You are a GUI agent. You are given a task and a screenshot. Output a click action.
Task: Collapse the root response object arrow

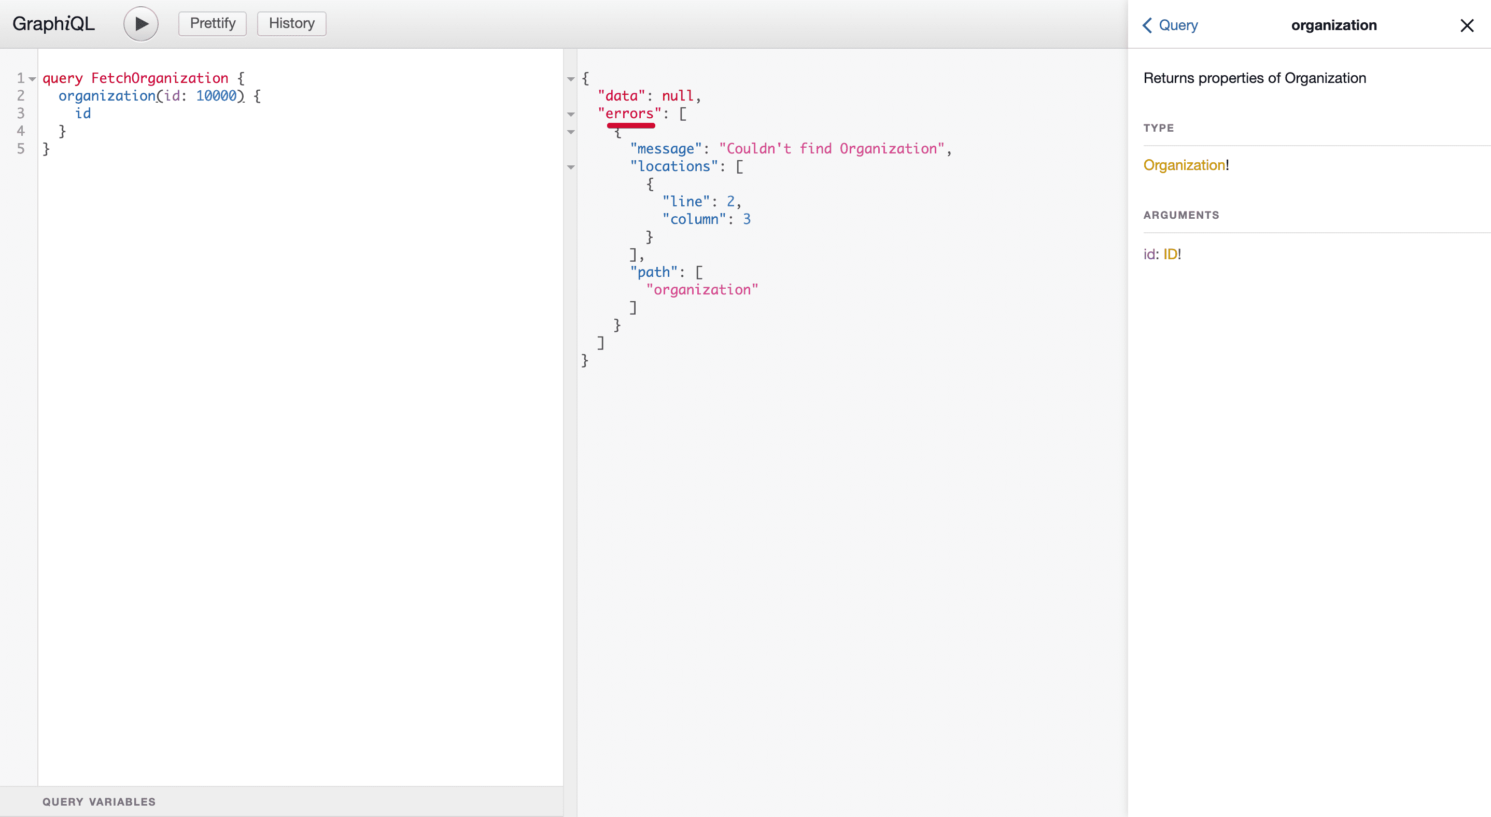pos(571,79)
